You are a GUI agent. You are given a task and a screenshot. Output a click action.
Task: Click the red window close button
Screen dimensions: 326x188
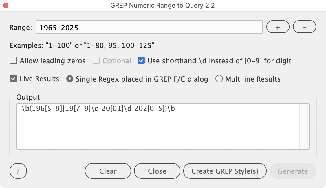click(6, 6)
